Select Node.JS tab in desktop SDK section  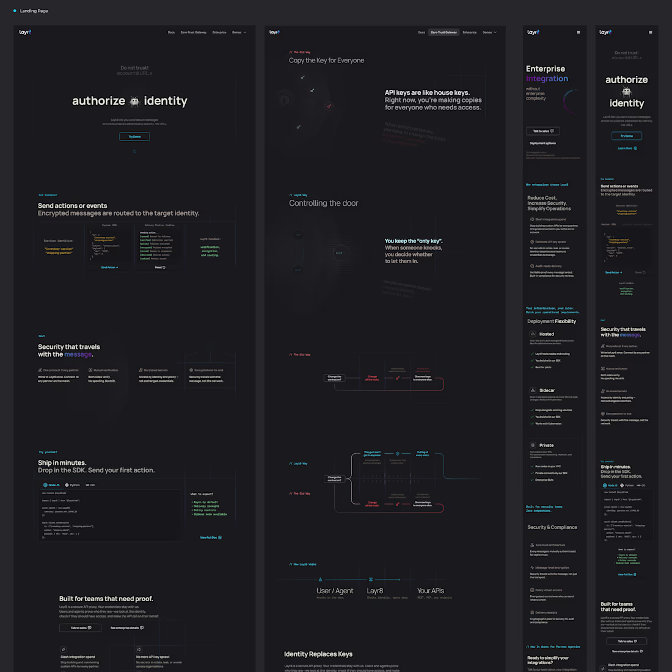pos(51,484)
